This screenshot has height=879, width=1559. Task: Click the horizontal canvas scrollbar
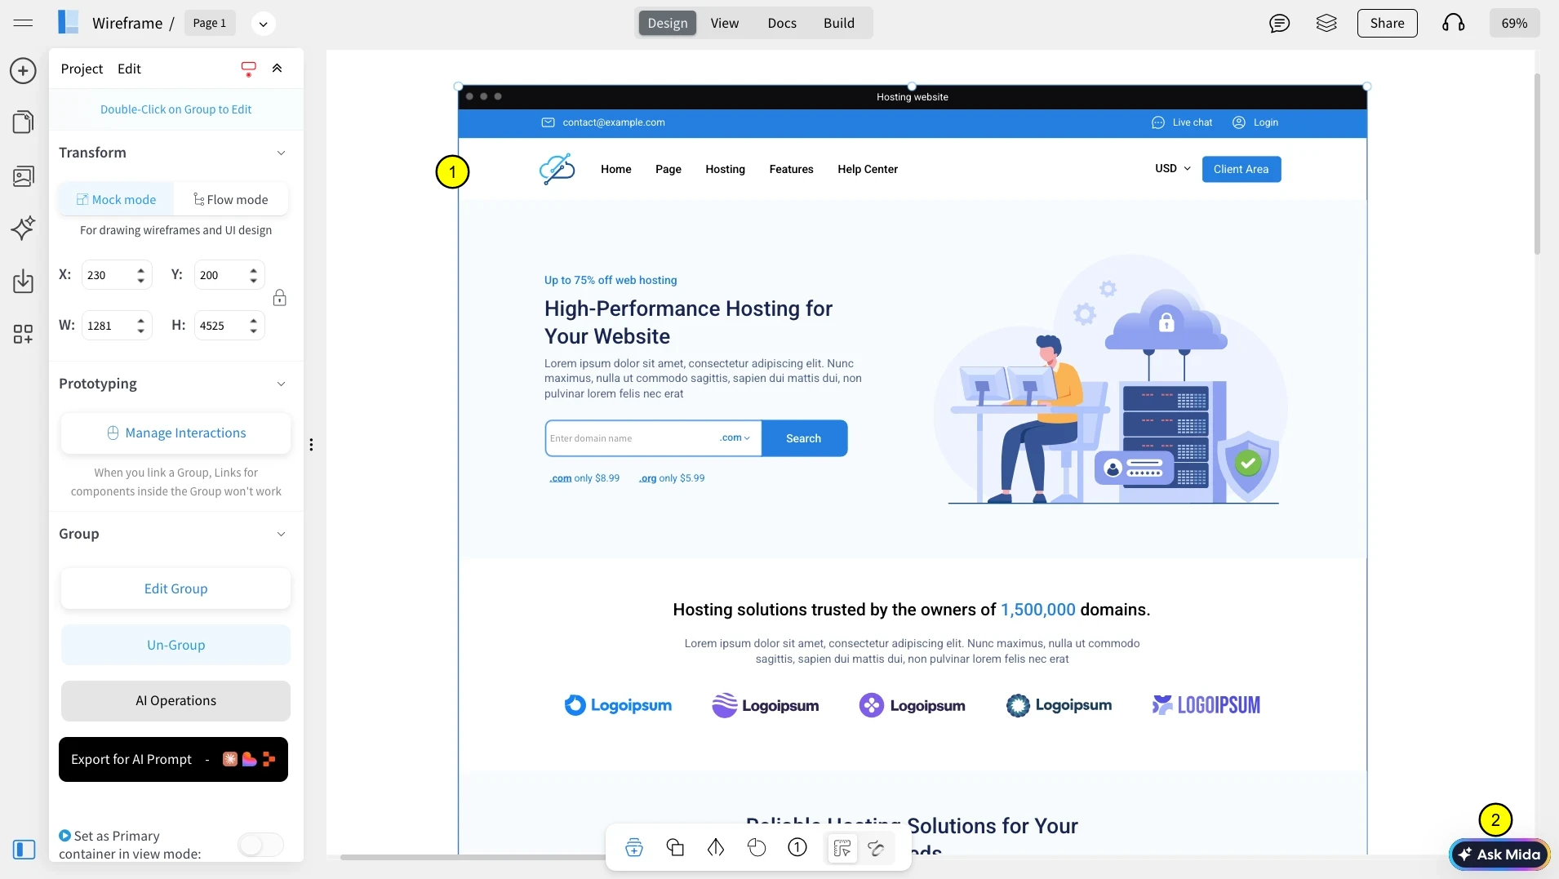tap(473, 857)
